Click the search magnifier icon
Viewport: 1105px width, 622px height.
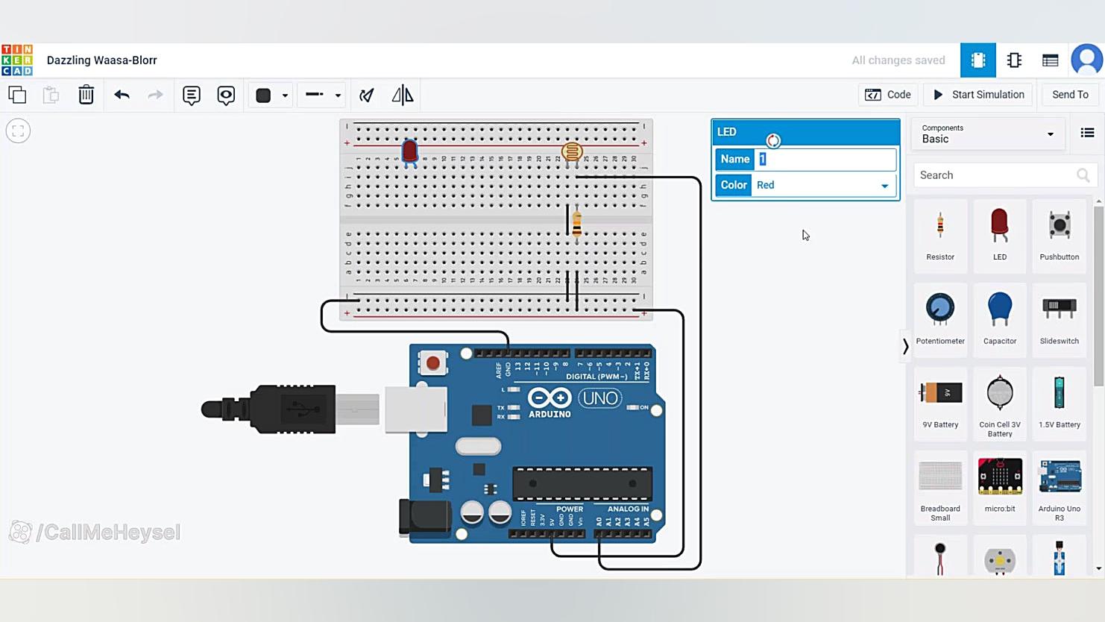(x=1083, y=175)
